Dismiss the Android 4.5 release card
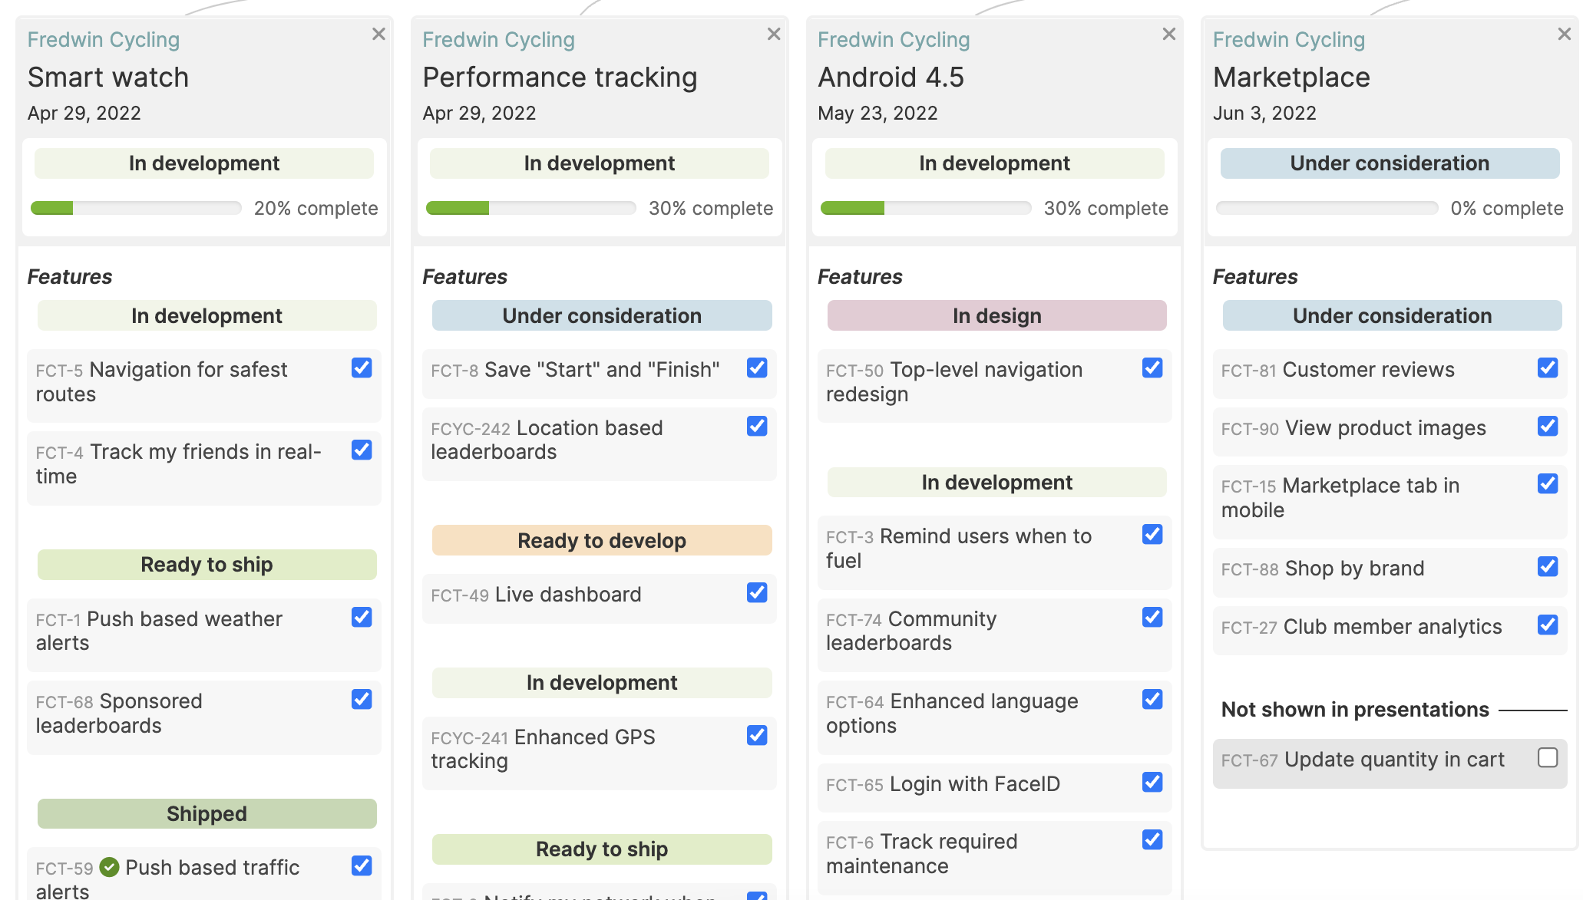Image resolution: width=1583 pixels, height=900 pixels. 1169,35
